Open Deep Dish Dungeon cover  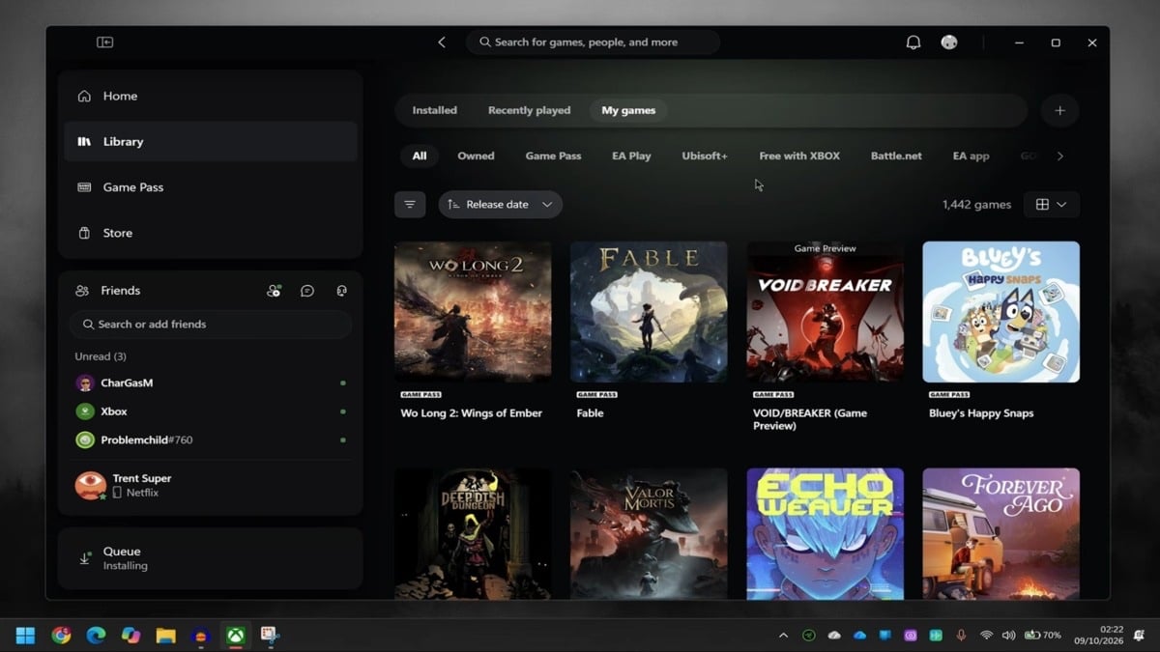473,533
